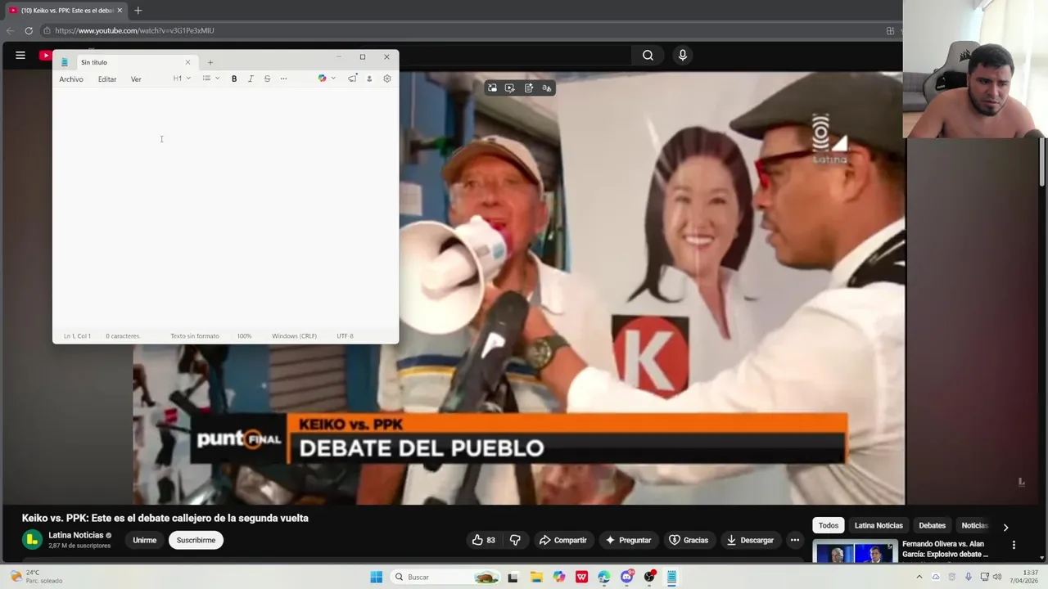1048x589 pixels.
Task: Go back in the browser
Action: point(10,30)
